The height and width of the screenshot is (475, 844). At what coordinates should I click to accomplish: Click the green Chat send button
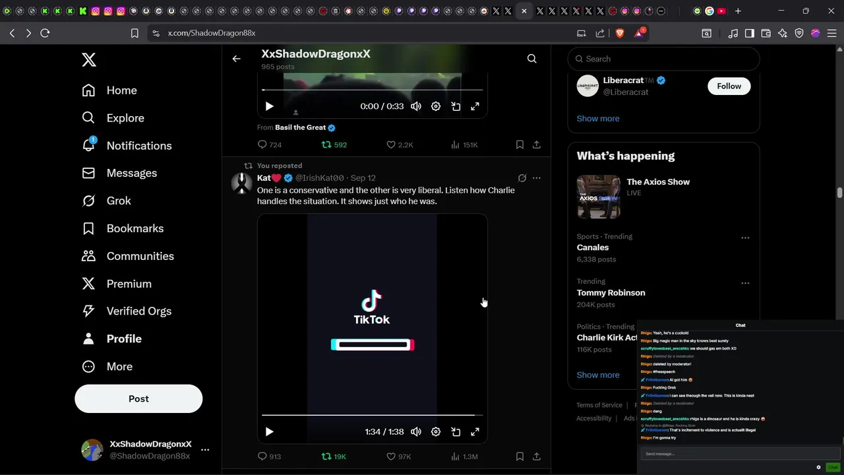[832, 467]
